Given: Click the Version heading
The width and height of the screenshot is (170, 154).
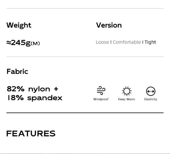Looking at the screenshot, I should tap(109, 25).
